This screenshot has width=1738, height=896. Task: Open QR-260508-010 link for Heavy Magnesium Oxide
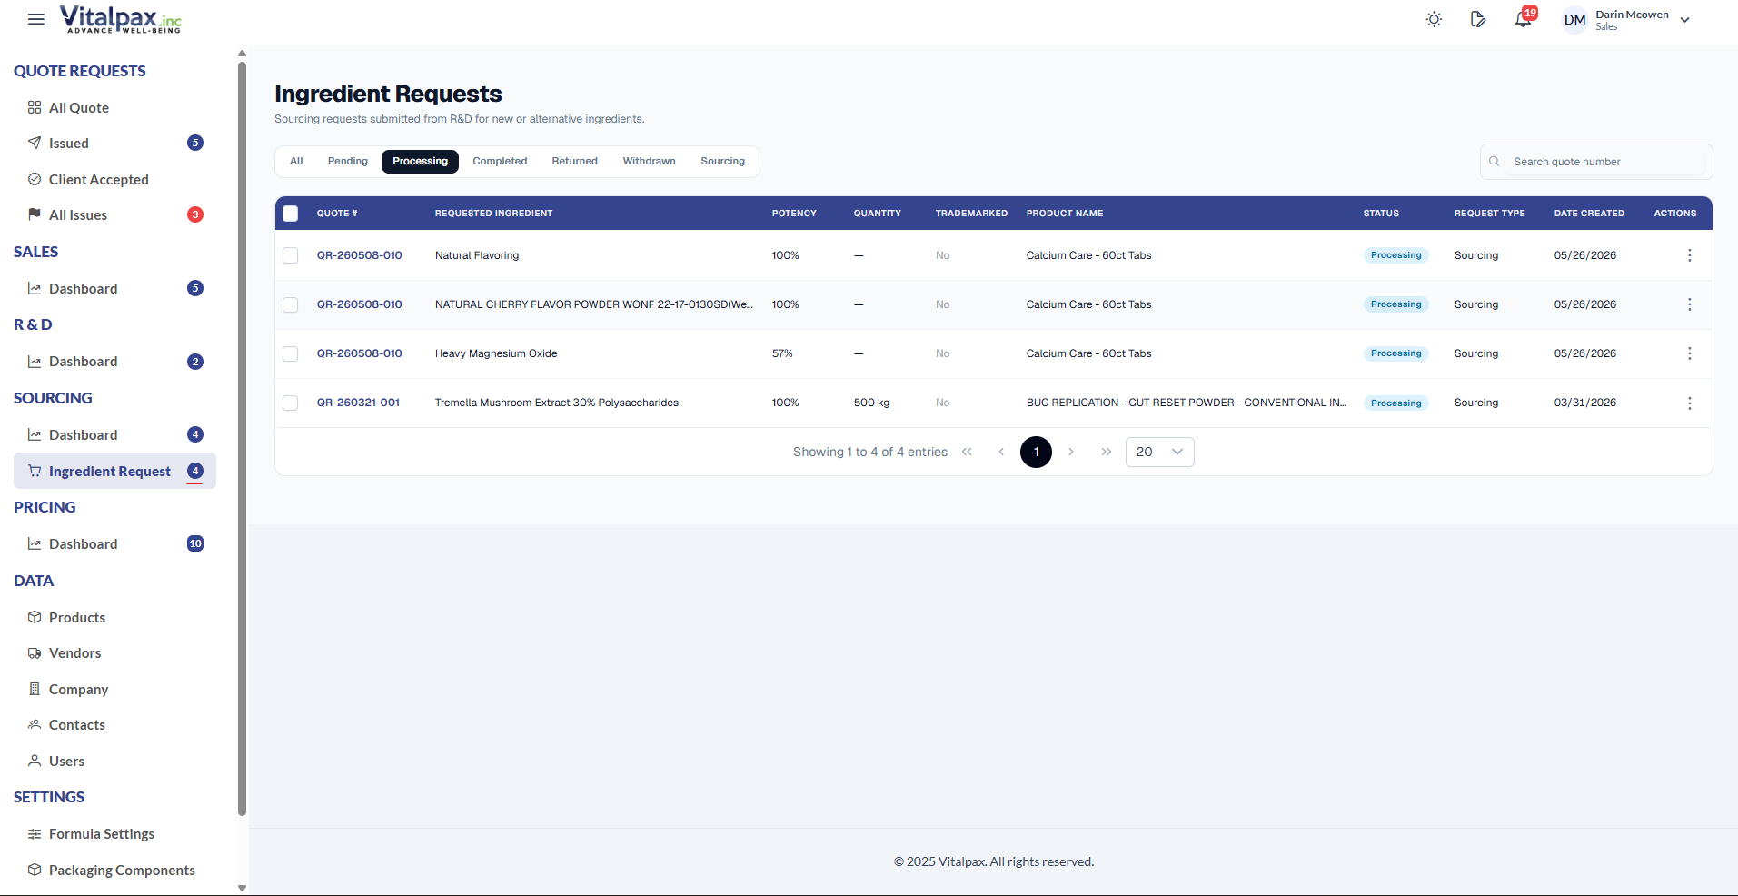pos(359,353)
